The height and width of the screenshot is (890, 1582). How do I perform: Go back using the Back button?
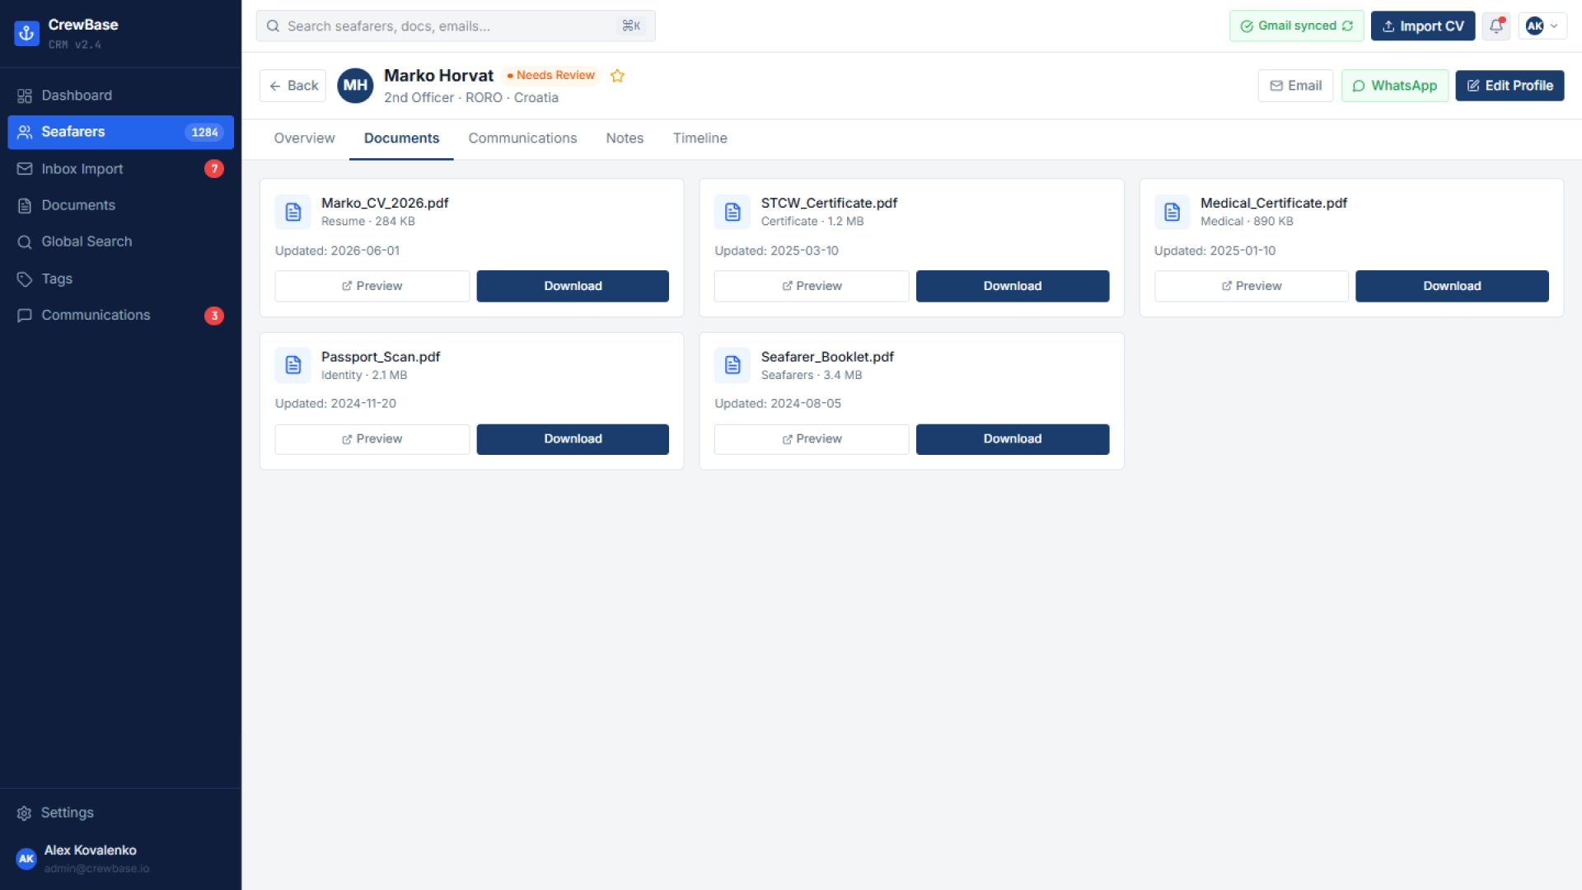(293, 86)
